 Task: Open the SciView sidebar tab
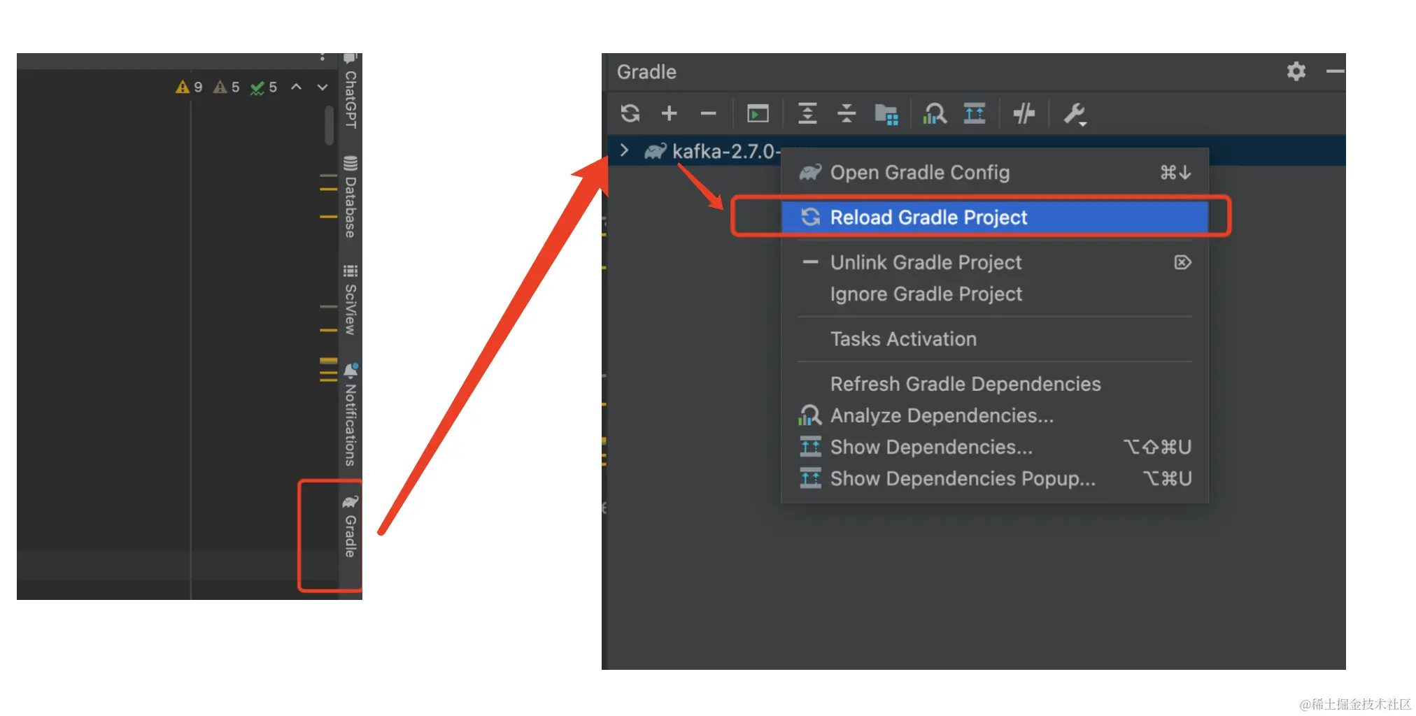pyautogui.click(x=351, y=300)
